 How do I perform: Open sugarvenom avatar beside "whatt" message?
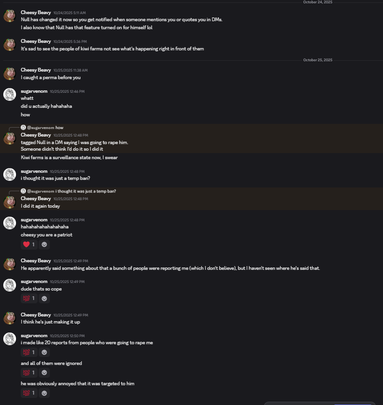click(10, 95)
